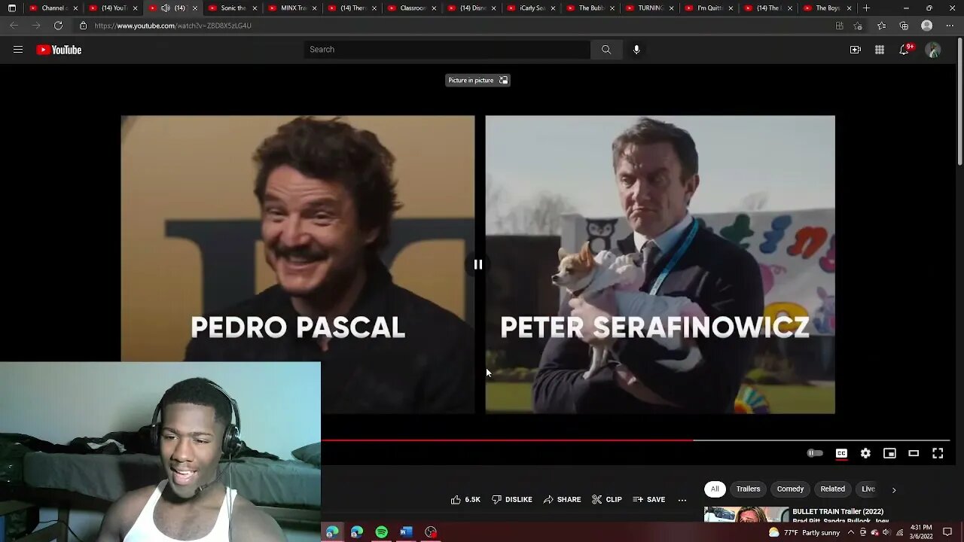Switch to the MINX Trailer tab
964x542 pixels.
click(x=292, y=8)
